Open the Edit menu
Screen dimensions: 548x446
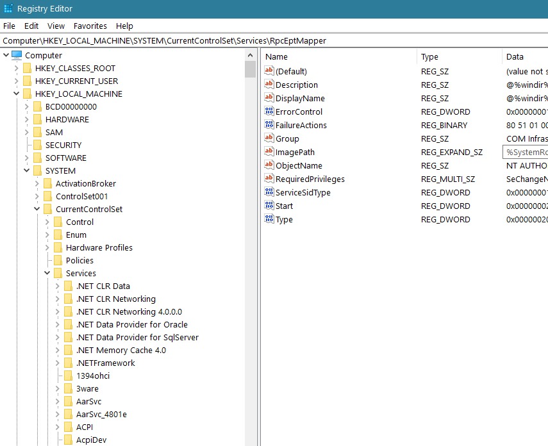pos(31,26)
